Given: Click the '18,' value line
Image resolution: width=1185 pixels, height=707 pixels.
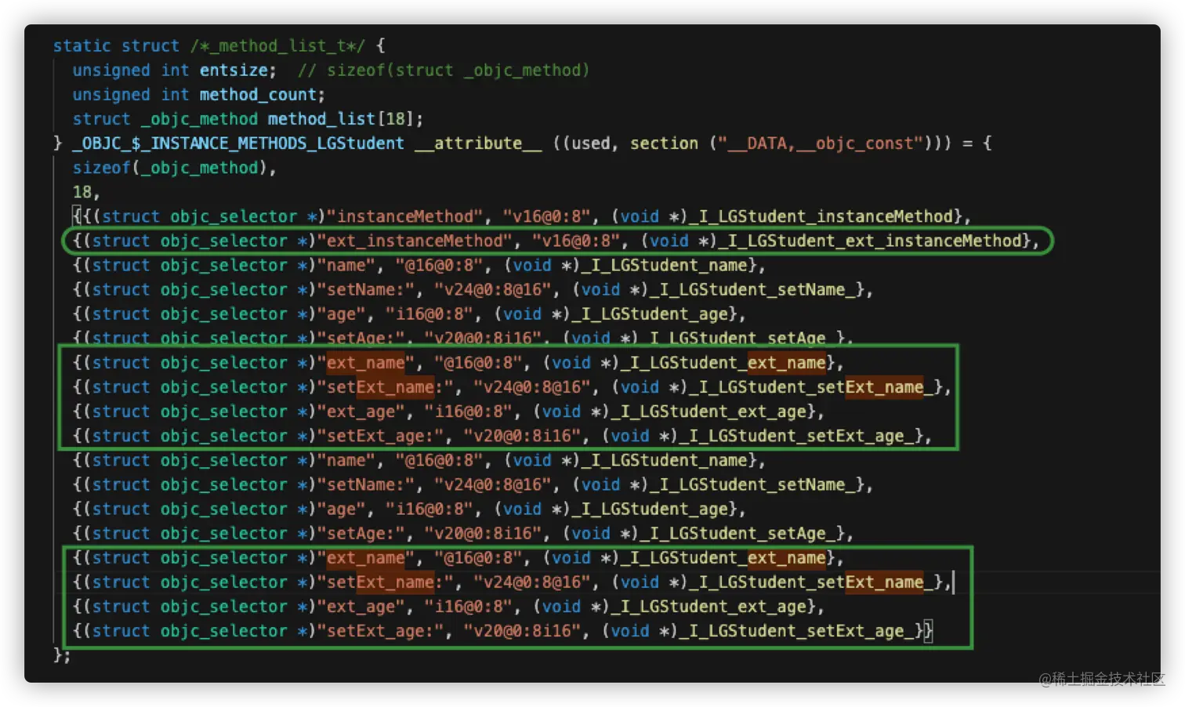Looking at the screenshot, I should (86, 192).
